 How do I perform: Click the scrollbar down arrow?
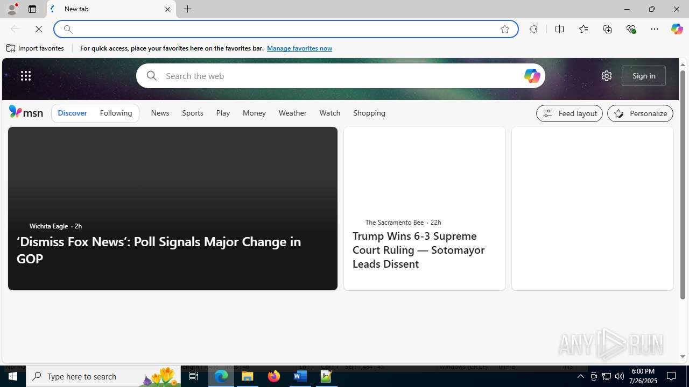pyautogui.click(x=683, y=357)
